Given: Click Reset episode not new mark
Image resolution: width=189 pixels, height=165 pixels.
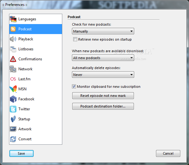Looking at the screenshot, I should click(103, 96).
